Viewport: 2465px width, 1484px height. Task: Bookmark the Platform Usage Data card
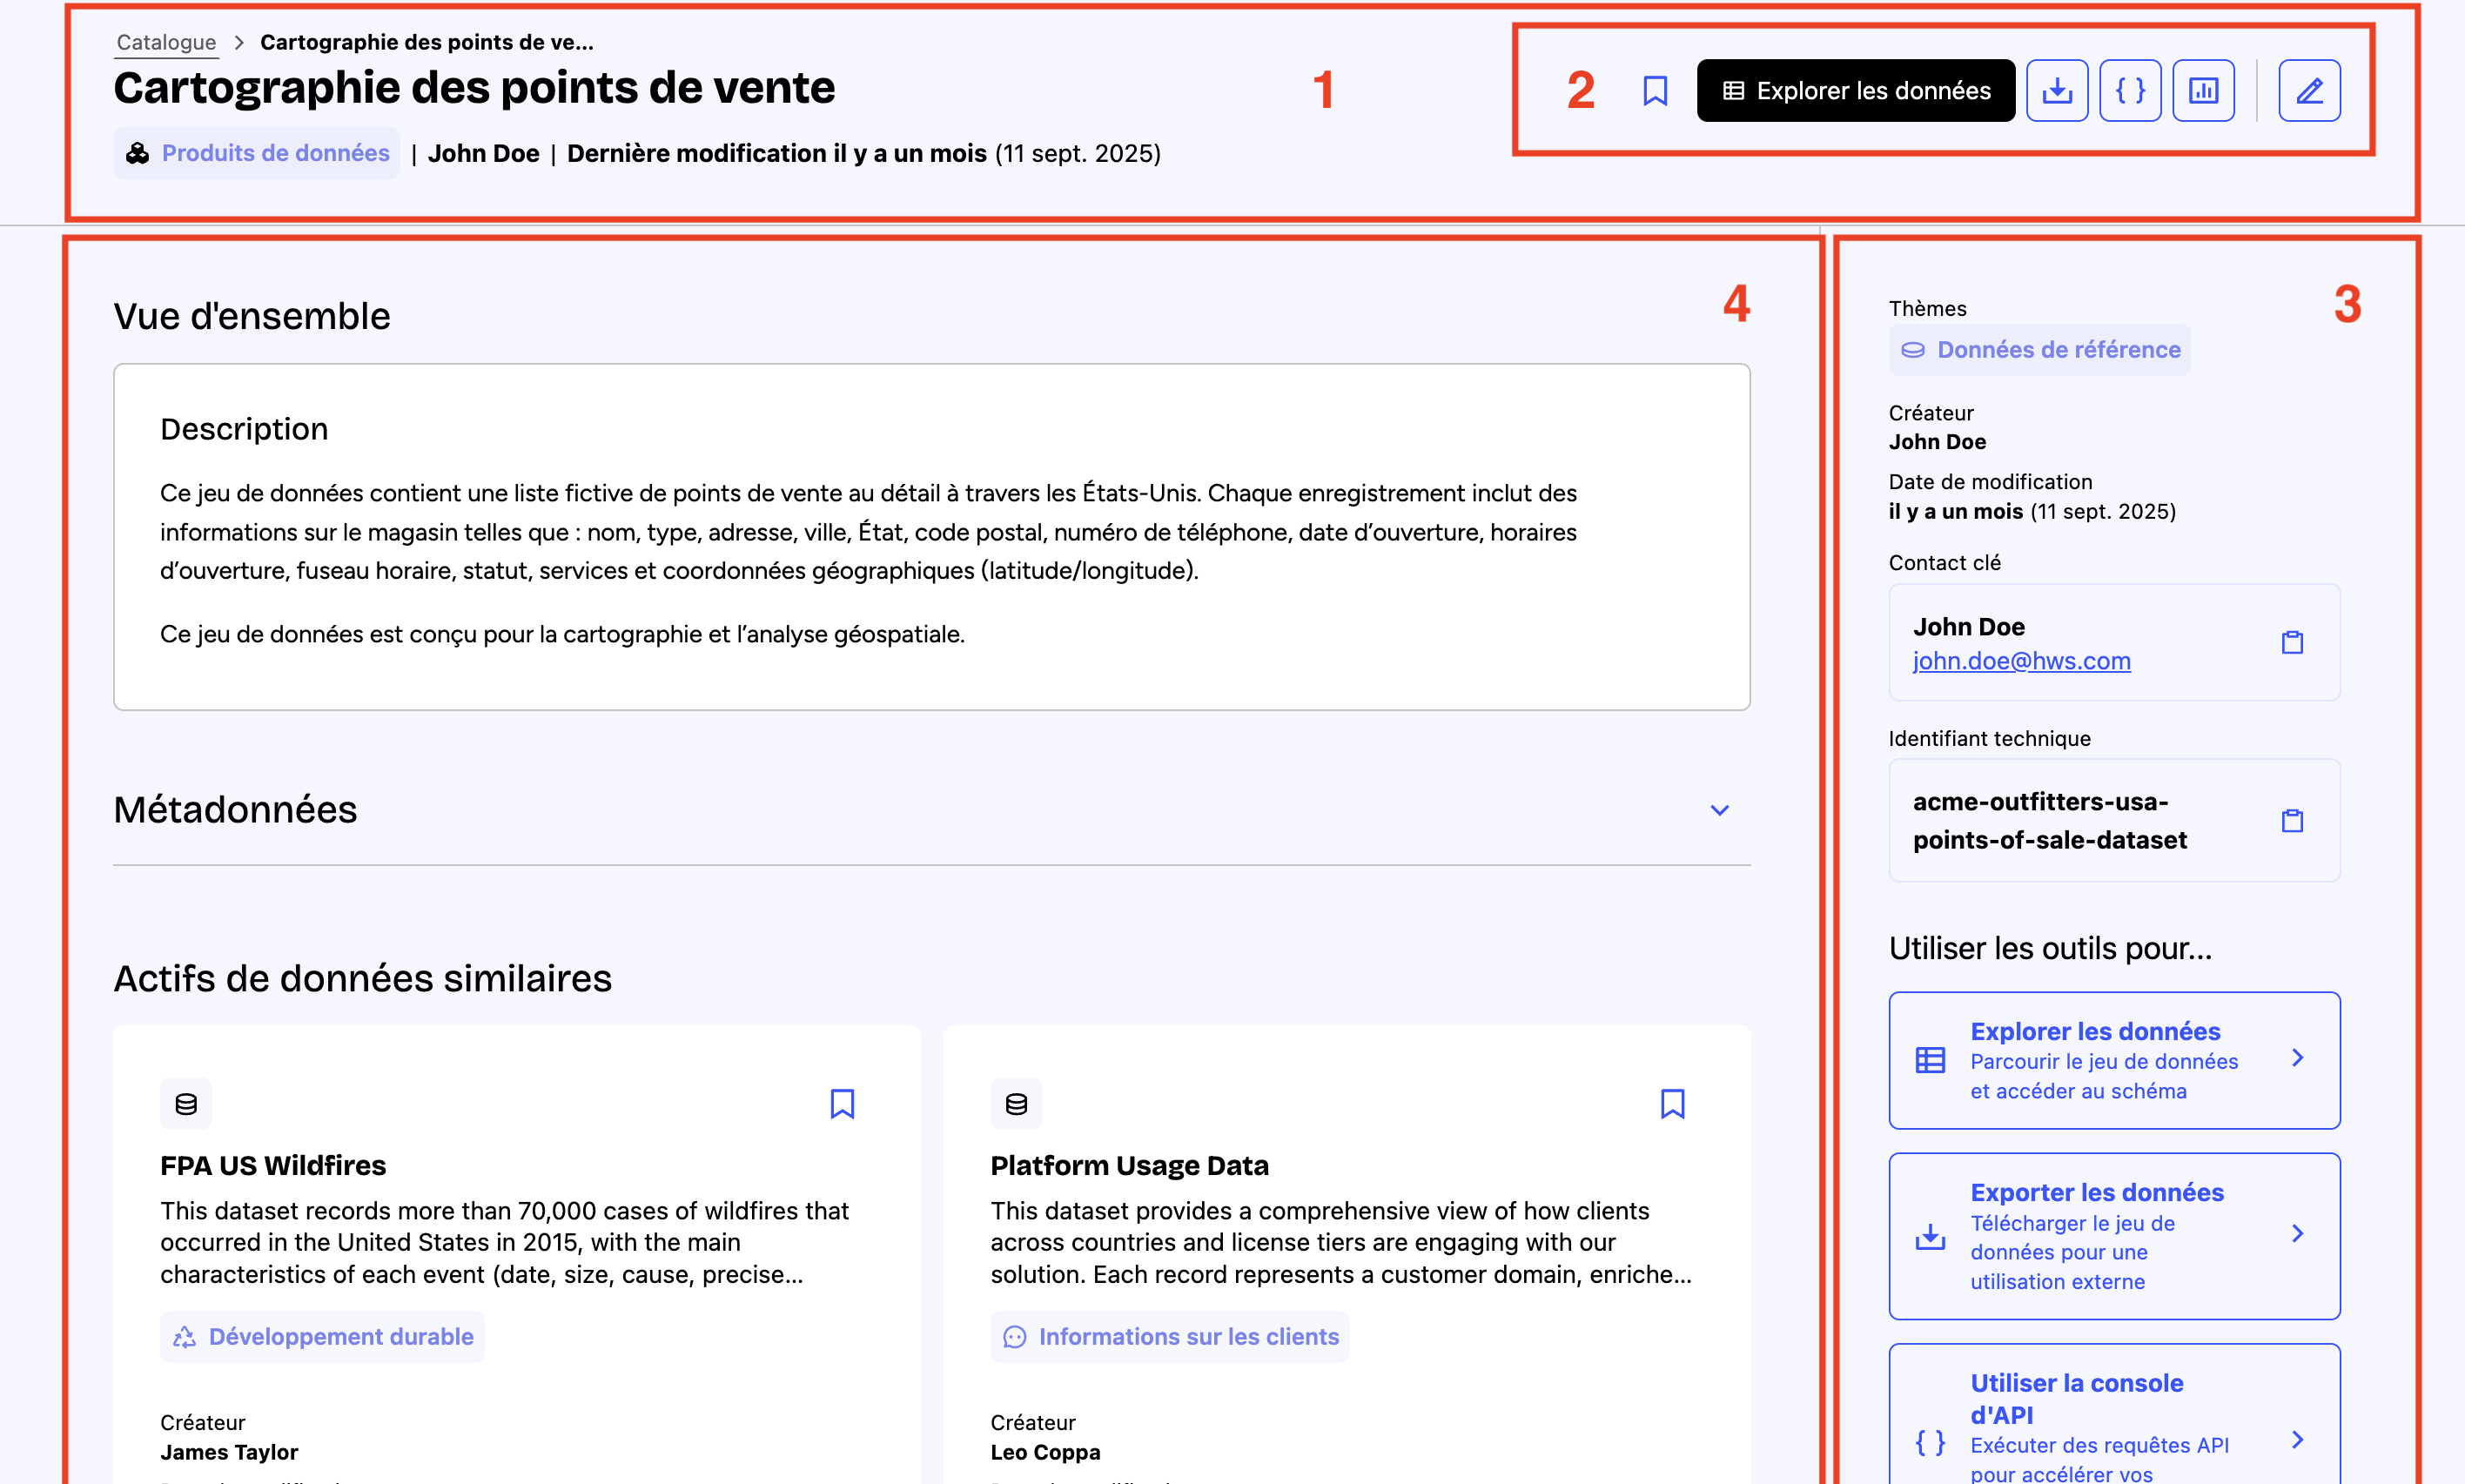(x=1672, y=1104)
